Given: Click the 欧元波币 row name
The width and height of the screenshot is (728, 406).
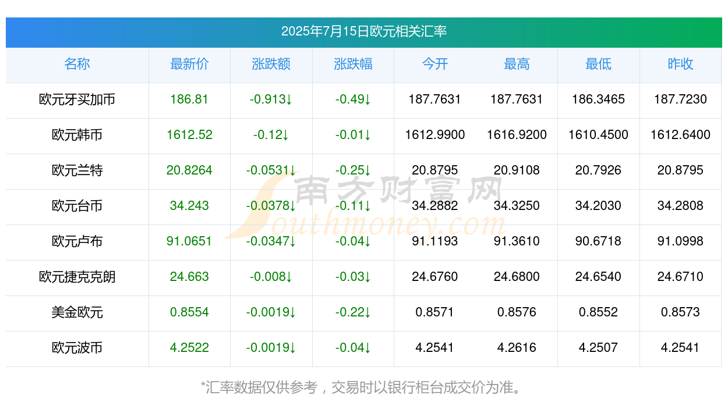Looking at the screenshot, I should pyautogui.click(x=77, y=348).
